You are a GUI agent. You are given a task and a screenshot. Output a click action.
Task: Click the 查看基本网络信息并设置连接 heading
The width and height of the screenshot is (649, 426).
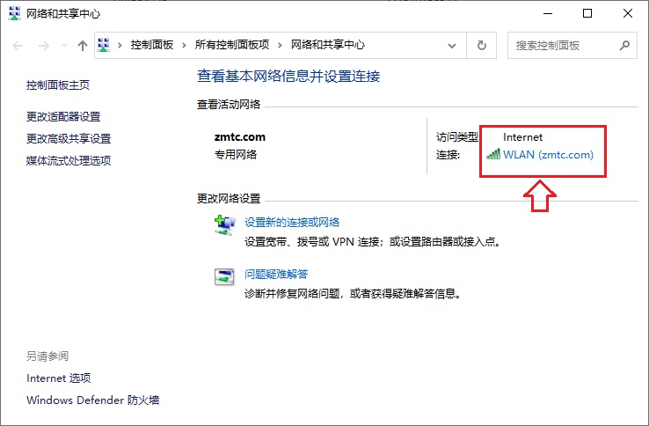tap(288, 77)
